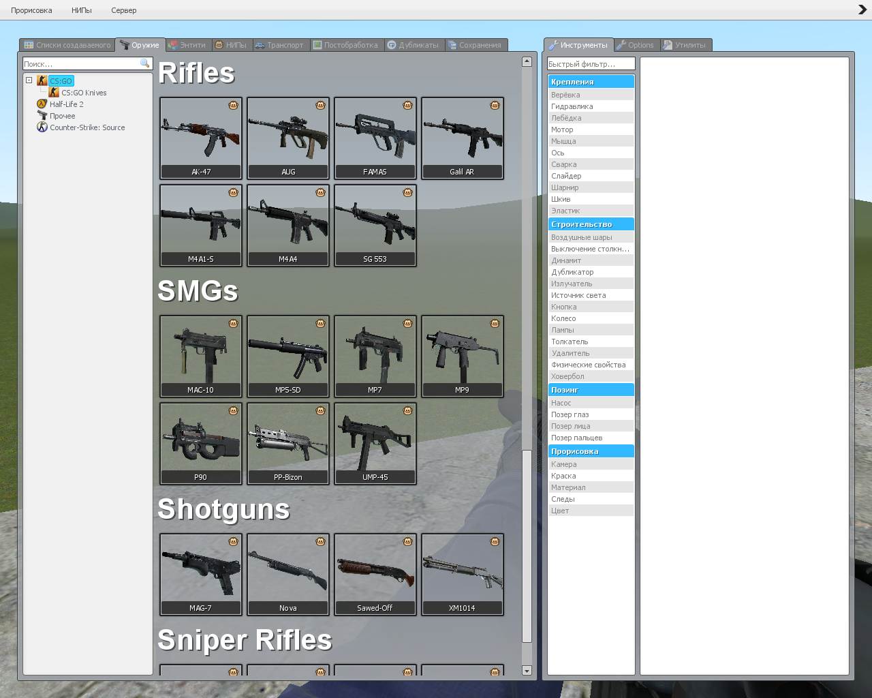
Task: Switch to the "Утилиты" tab
Action: click(x=685, y=45)
